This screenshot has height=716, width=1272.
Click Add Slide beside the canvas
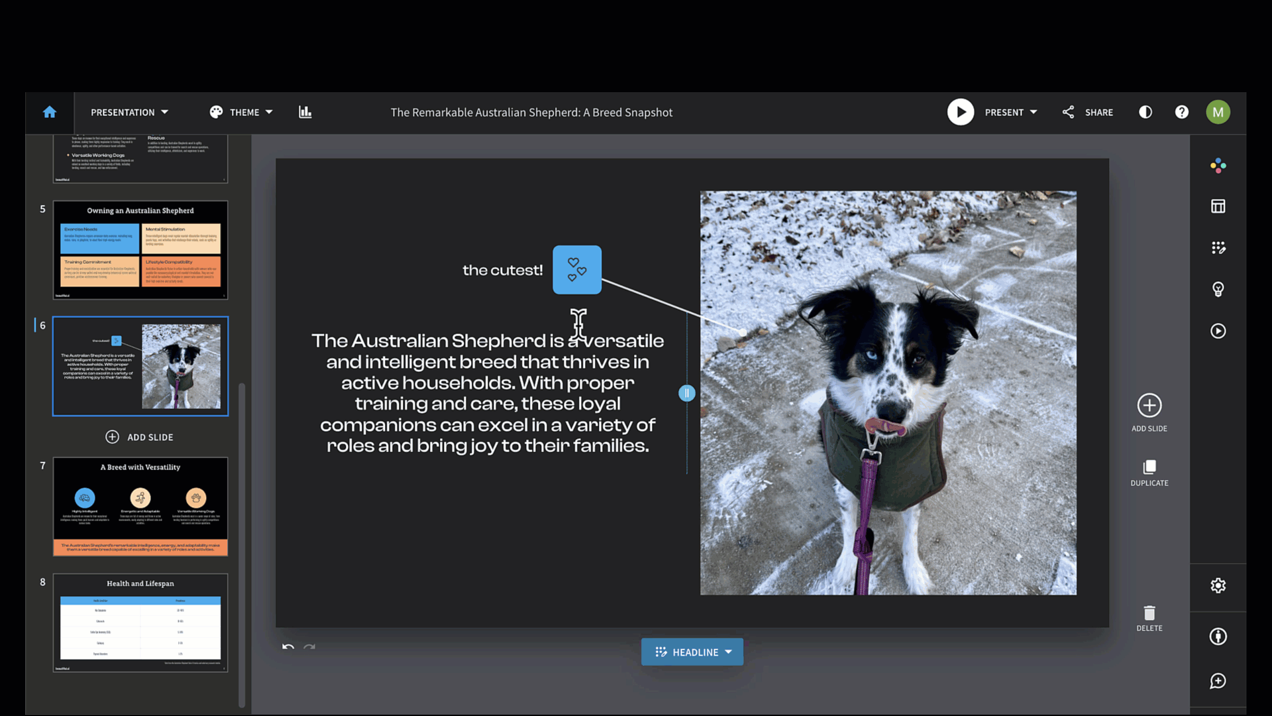coord(1149,413)
